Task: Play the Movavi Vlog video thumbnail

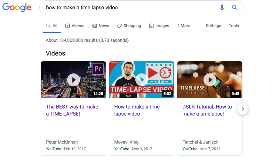Action: (142, 80)
